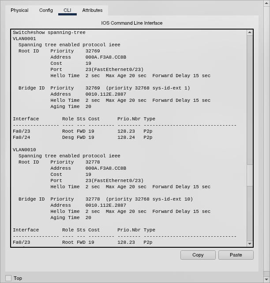
Task: Go to the Attributes tab
Action: click(x=92, y=10)
